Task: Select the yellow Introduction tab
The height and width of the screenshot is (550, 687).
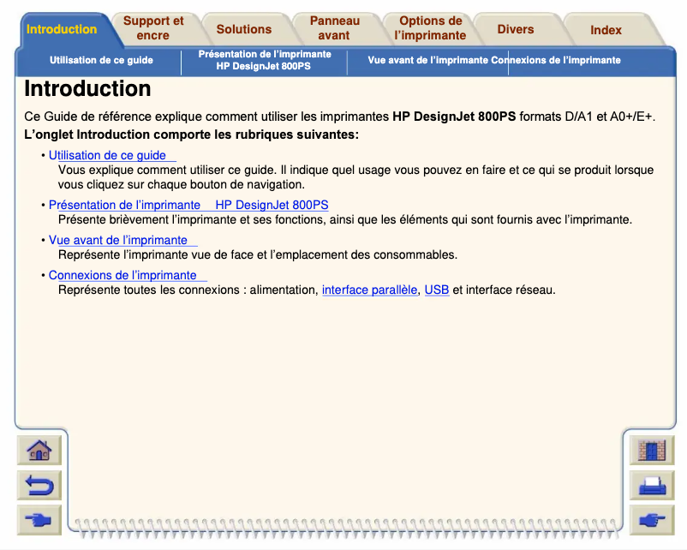Action: tap(62, 29)
